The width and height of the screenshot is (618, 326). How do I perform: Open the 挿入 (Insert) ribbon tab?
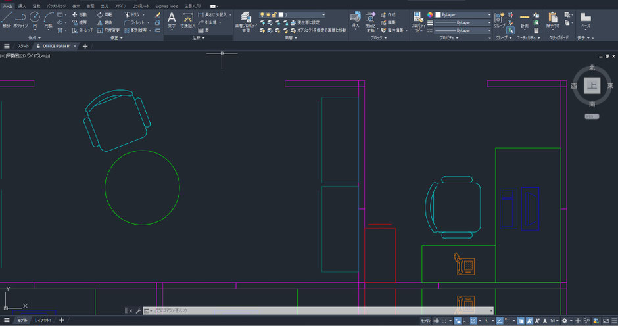pyautogui.click(x=22, y=6)
